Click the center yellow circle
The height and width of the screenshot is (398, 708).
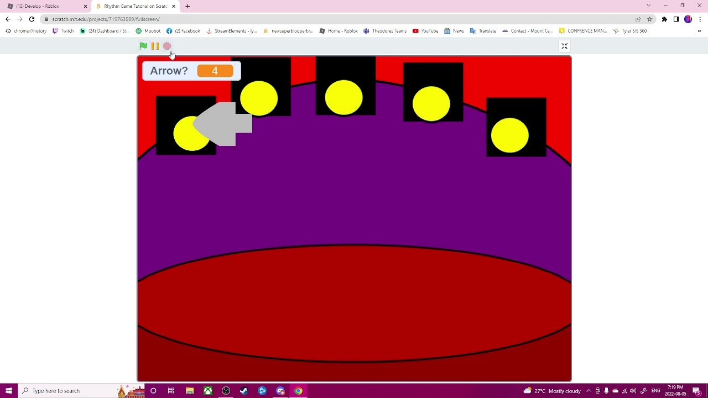(x=344, y=97)
